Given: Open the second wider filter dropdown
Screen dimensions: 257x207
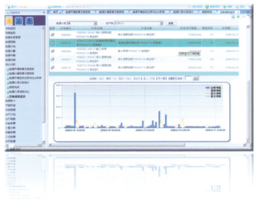Looking at the screenshot, I should [139, 23].
